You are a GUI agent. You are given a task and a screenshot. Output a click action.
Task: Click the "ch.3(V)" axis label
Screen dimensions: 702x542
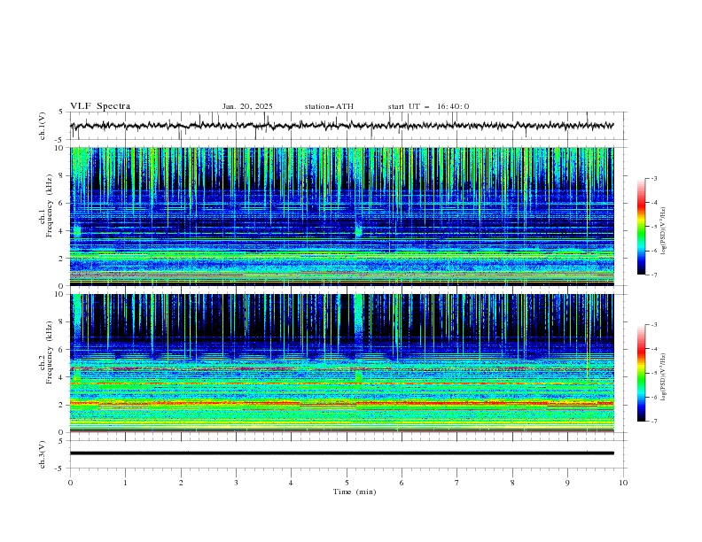coord(43,454)
